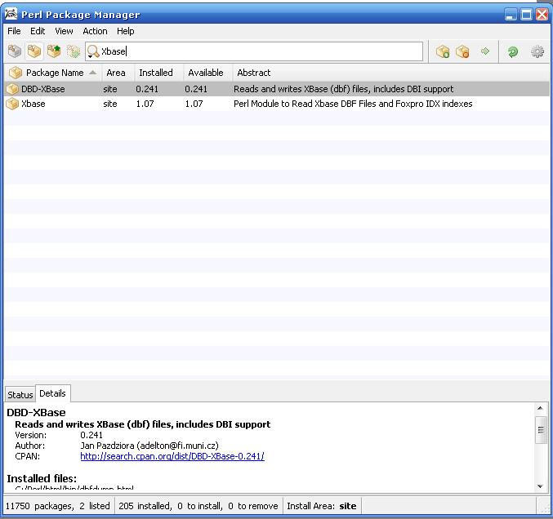Image resolution: width=553 pixels, height=519 pixels.
Task: Refresh all data green icon
Action: pos(513,51)
